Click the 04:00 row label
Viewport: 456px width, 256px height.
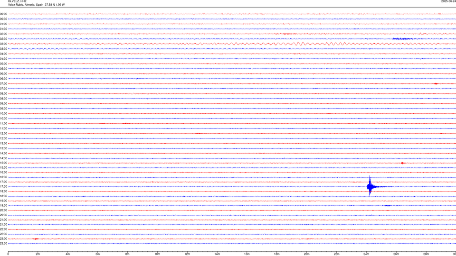3,54
